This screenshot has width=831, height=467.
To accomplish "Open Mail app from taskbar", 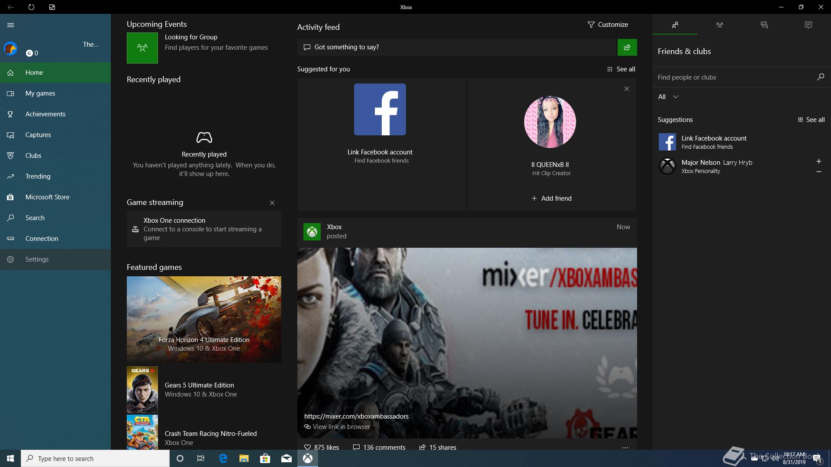I will (x=287, y=458).
